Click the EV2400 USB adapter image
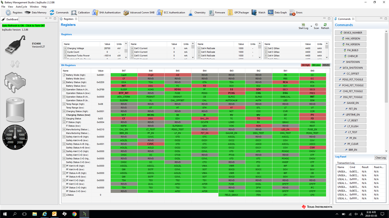389x218 pixels. point(15,44)
